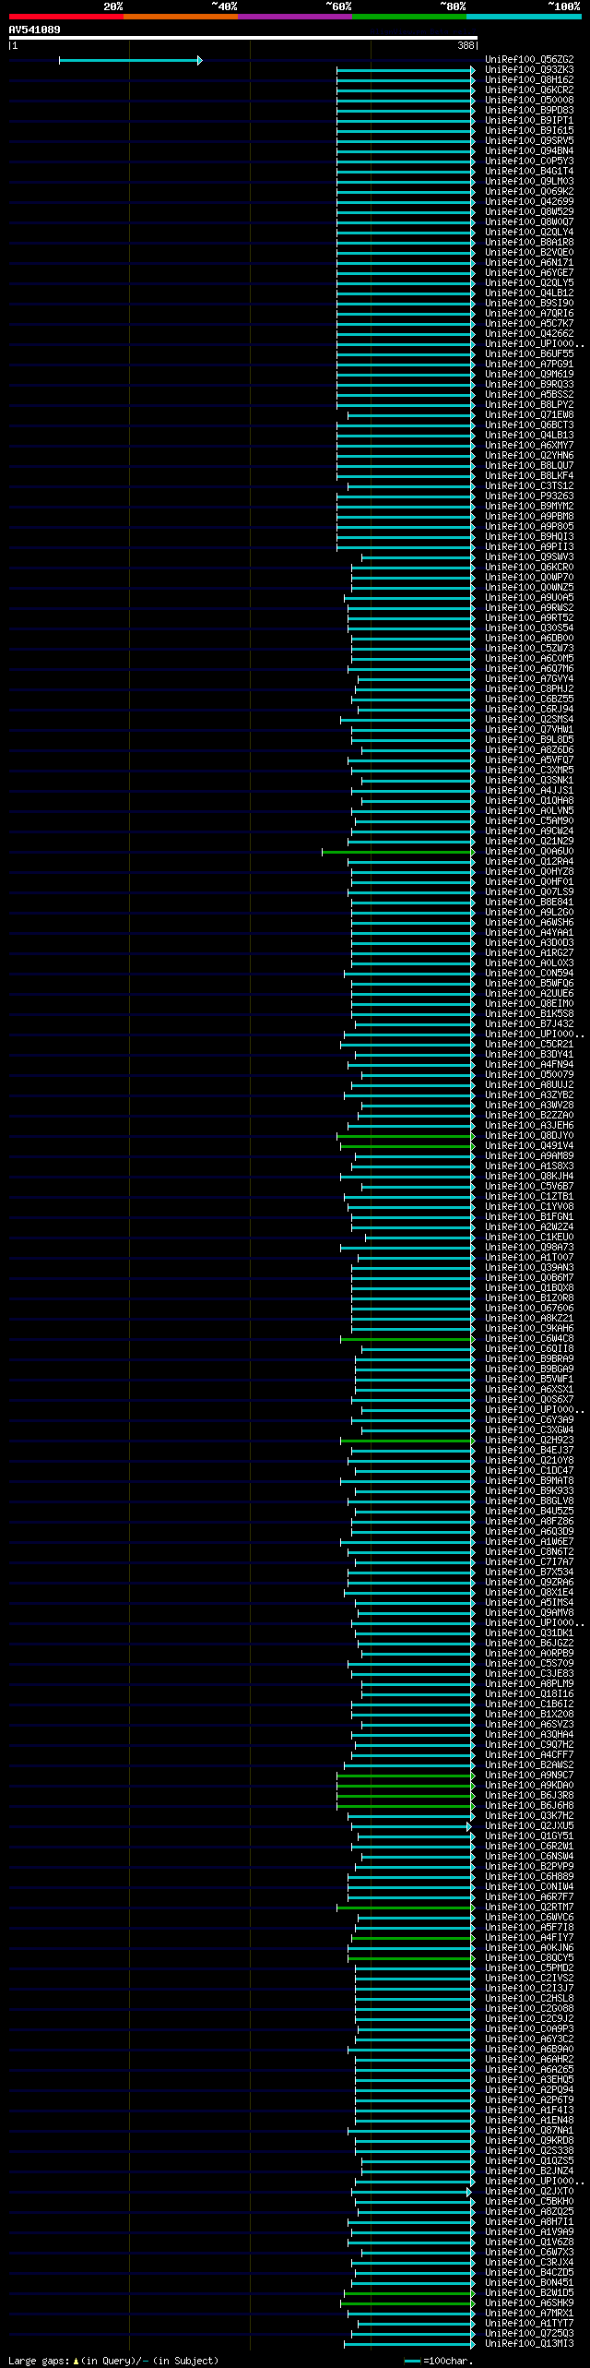Click the UniRef100_B9IPT1 label

click(529, 121)
